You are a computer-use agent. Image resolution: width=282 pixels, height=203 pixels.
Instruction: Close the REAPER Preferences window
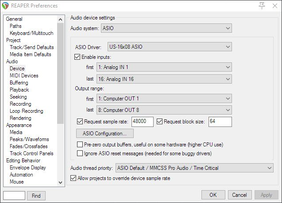(x=275, y=6)
